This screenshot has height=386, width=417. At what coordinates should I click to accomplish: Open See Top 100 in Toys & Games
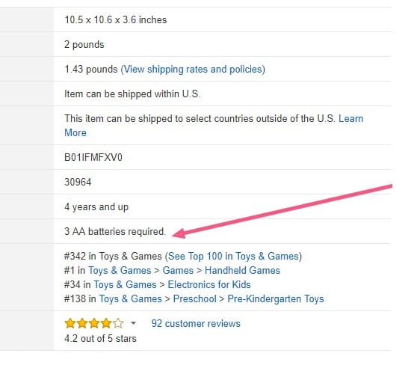[x=233, y=257]
